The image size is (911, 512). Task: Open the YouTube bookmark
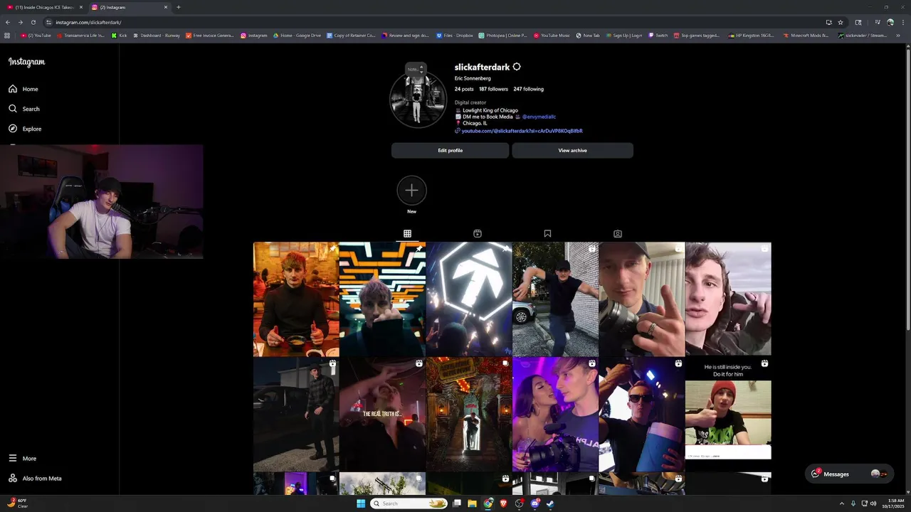(x=36, y=35)
